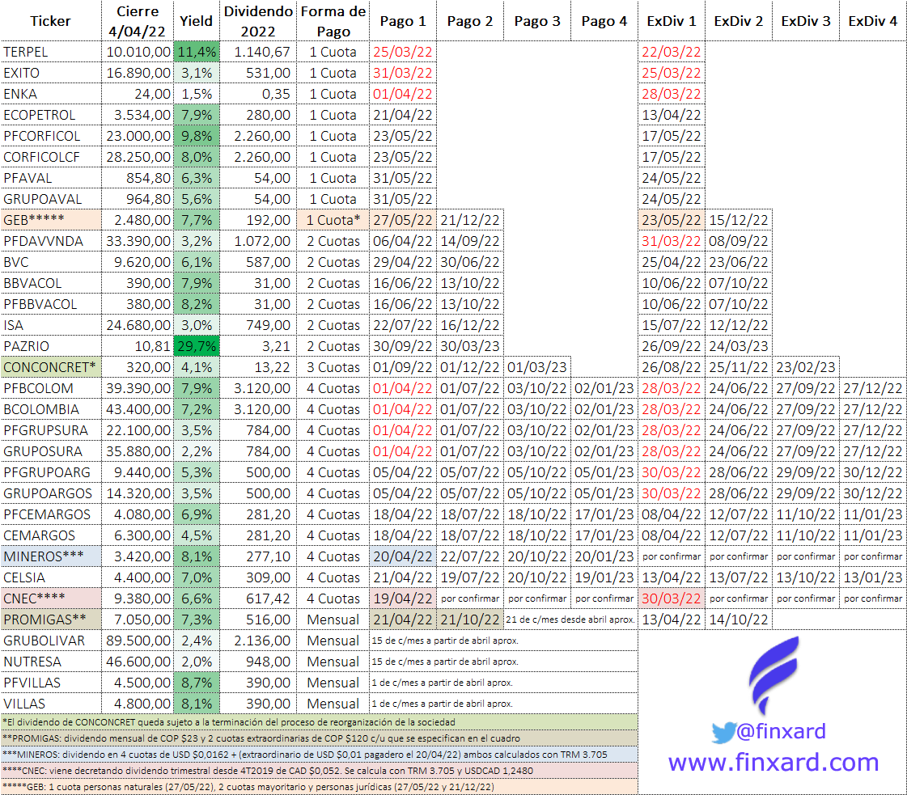Select the Pago 1 column header
The height and width of the screenshot is (795, 907).
[403, 21]
